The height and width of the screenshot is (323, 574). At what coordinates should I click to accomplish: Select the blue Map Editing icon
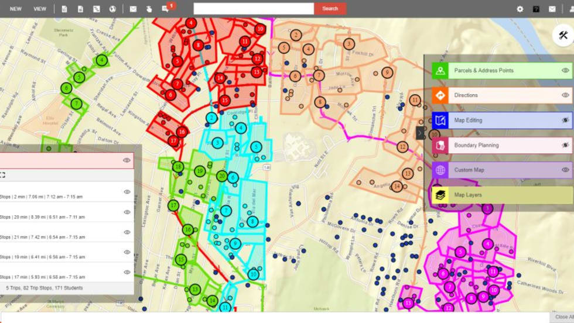pos(440,121)
